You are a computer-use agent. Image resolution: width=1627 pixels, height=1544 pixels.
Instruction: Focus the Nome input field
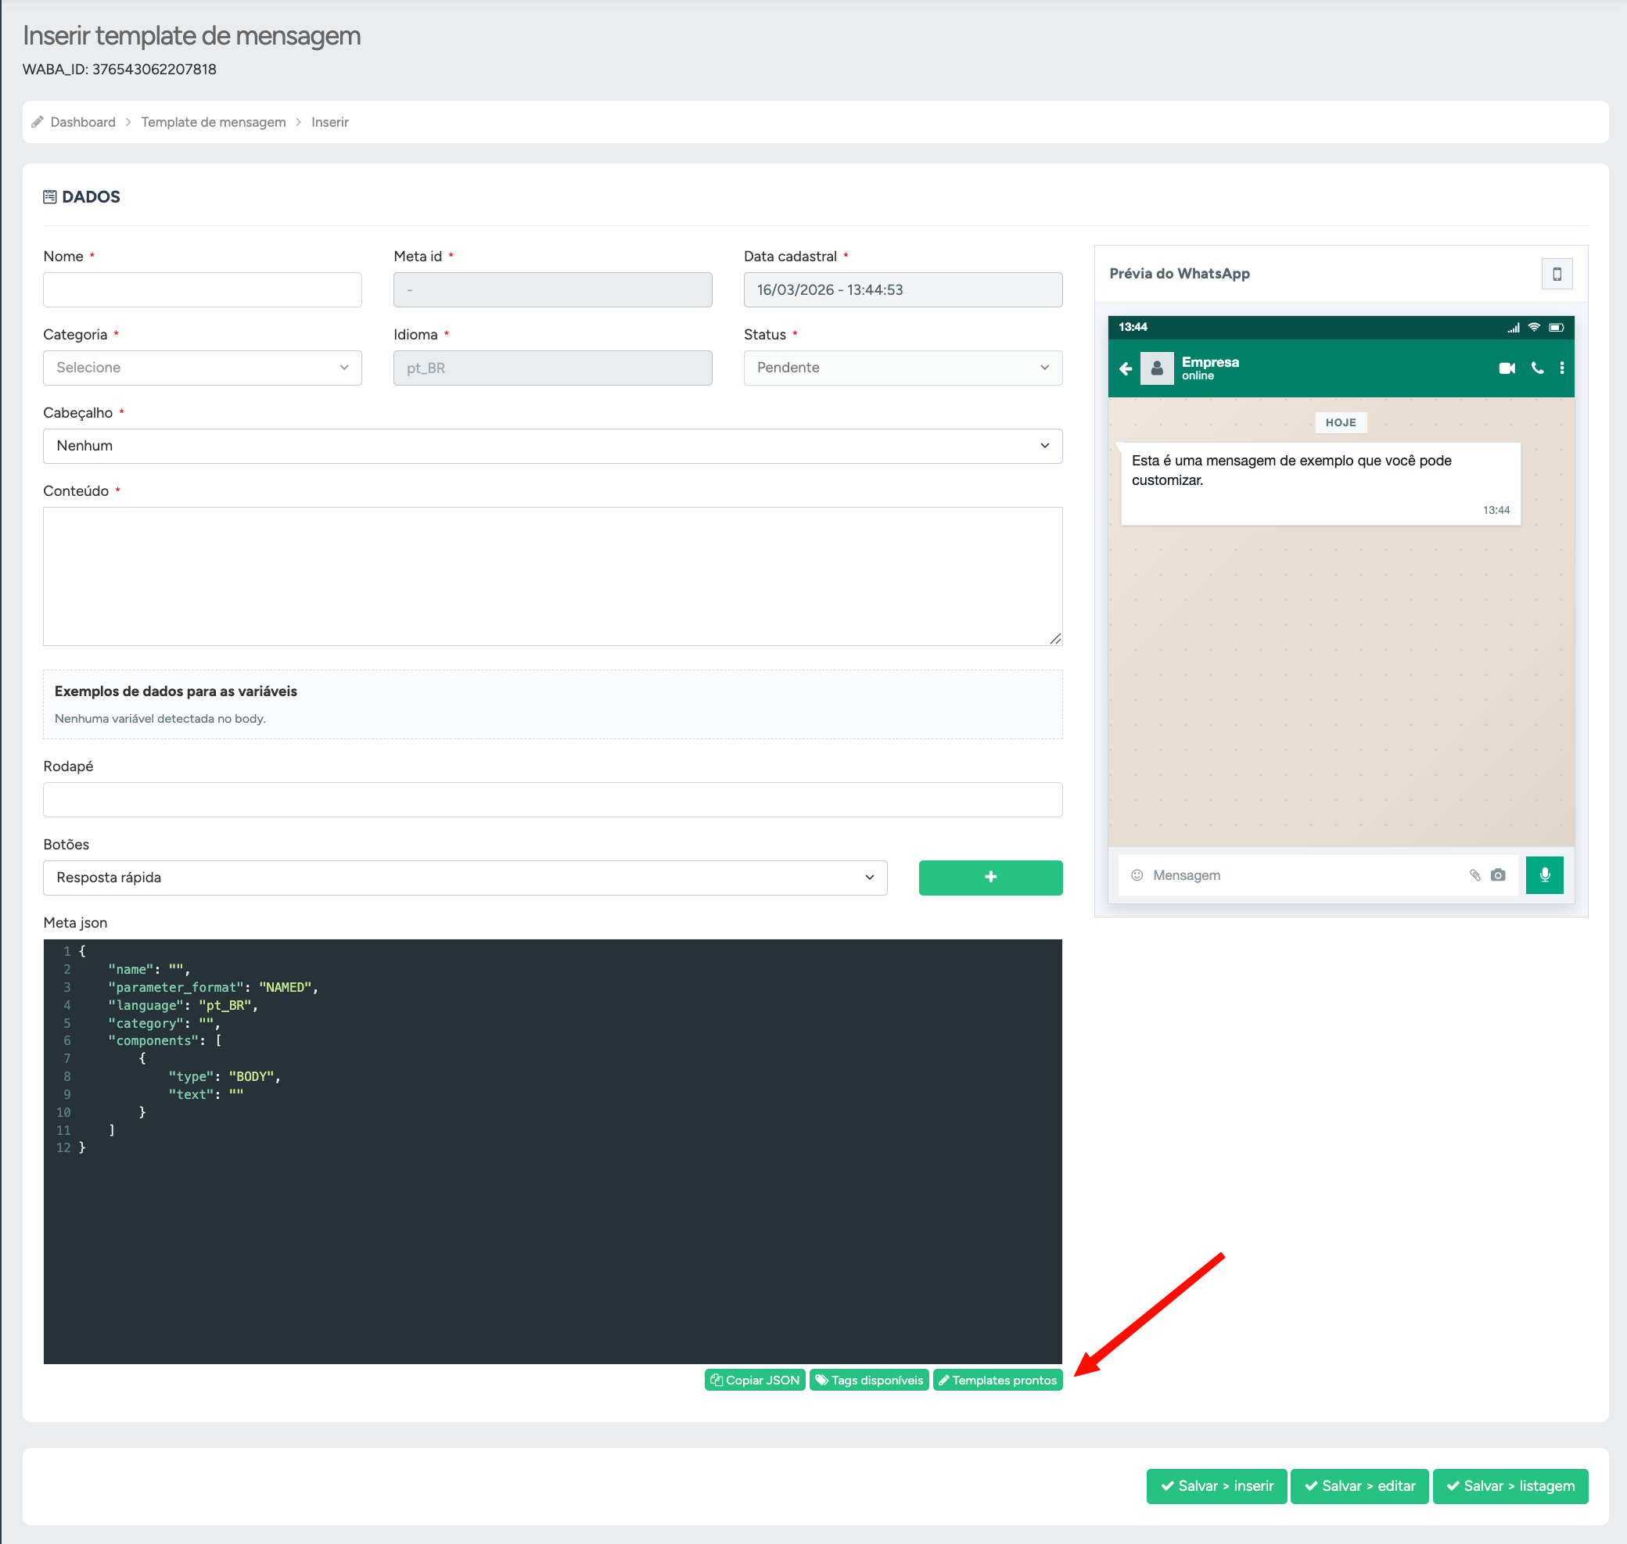202,289
